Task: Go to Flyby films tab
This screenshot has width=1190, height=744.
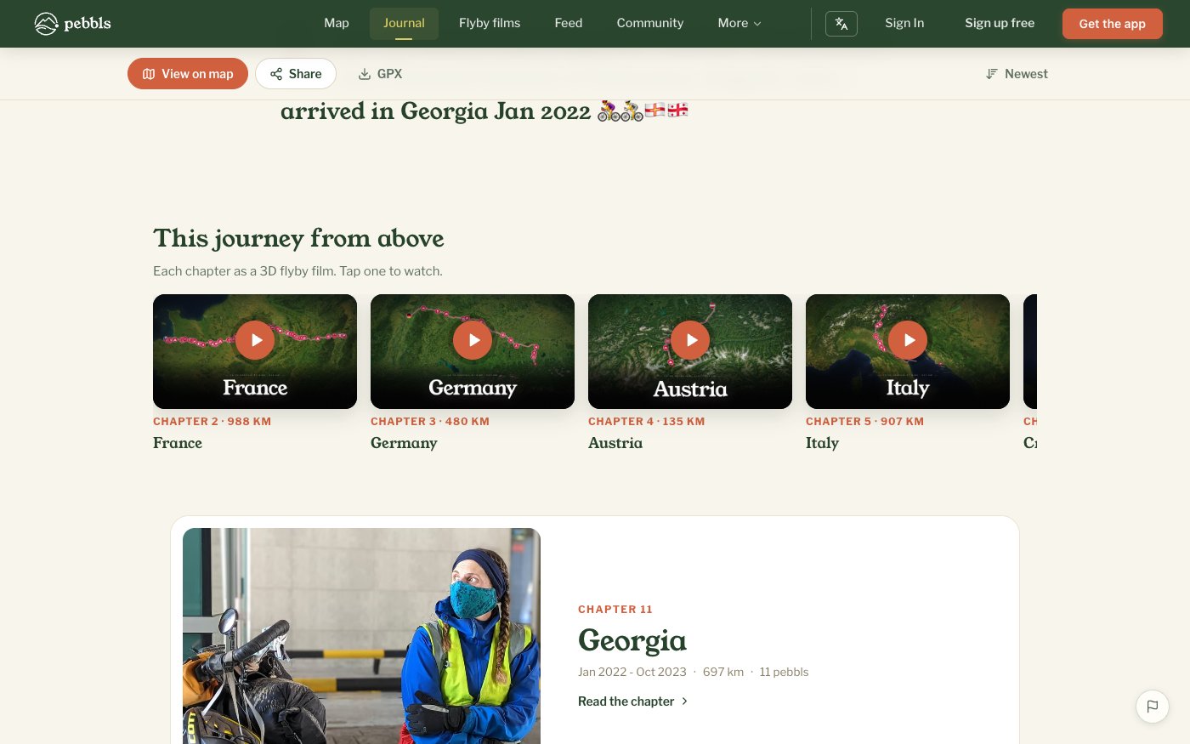Action: click(490, 24)
